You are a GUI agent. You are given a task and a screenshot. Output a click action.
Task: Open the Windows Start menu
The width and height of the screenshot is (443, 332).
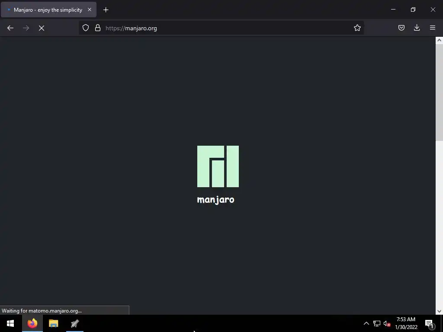tap(10, 323)
